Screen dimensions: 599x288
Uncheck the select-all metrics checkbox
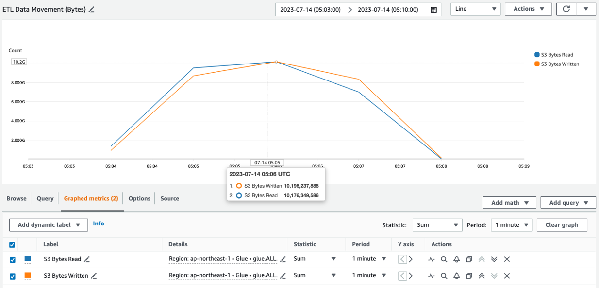12,244
